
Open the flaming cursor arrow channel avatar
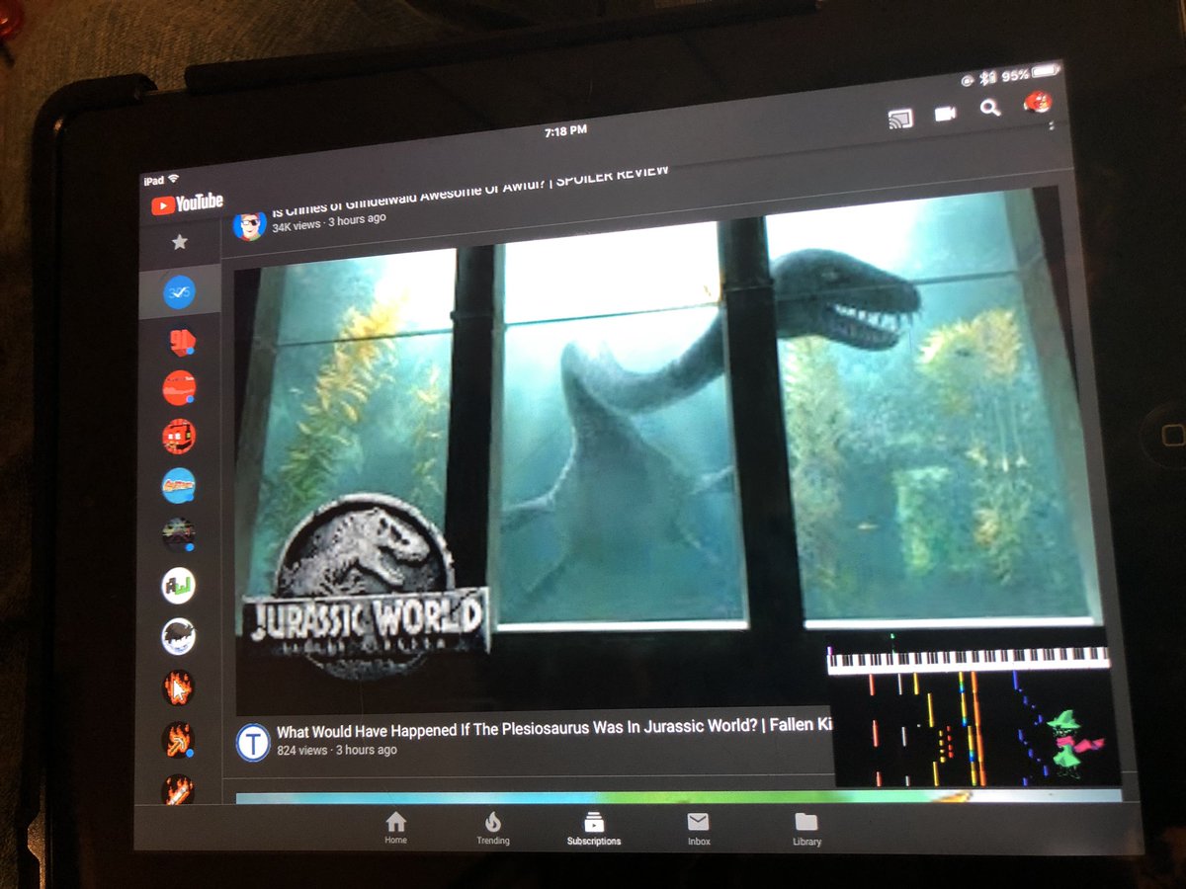pyautogui.click(x=179, y=687)
